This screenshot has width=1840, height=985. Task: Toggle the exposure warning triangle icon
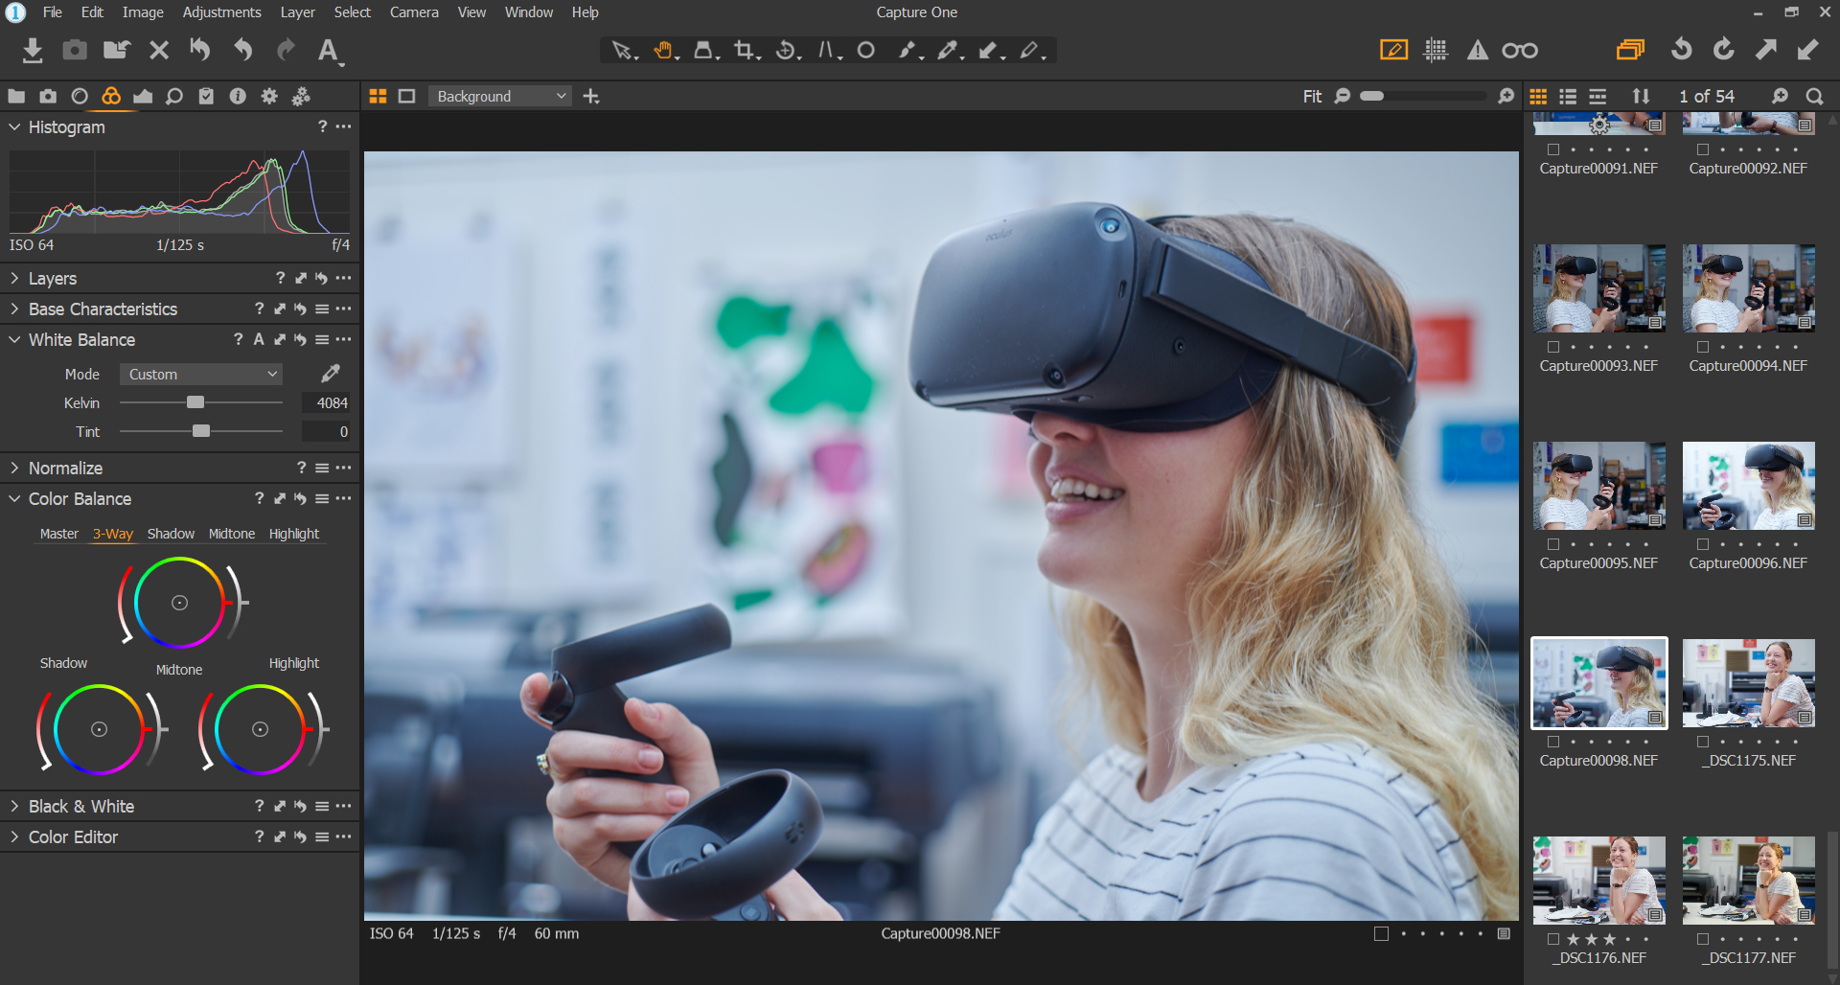tap(1477, 50)
